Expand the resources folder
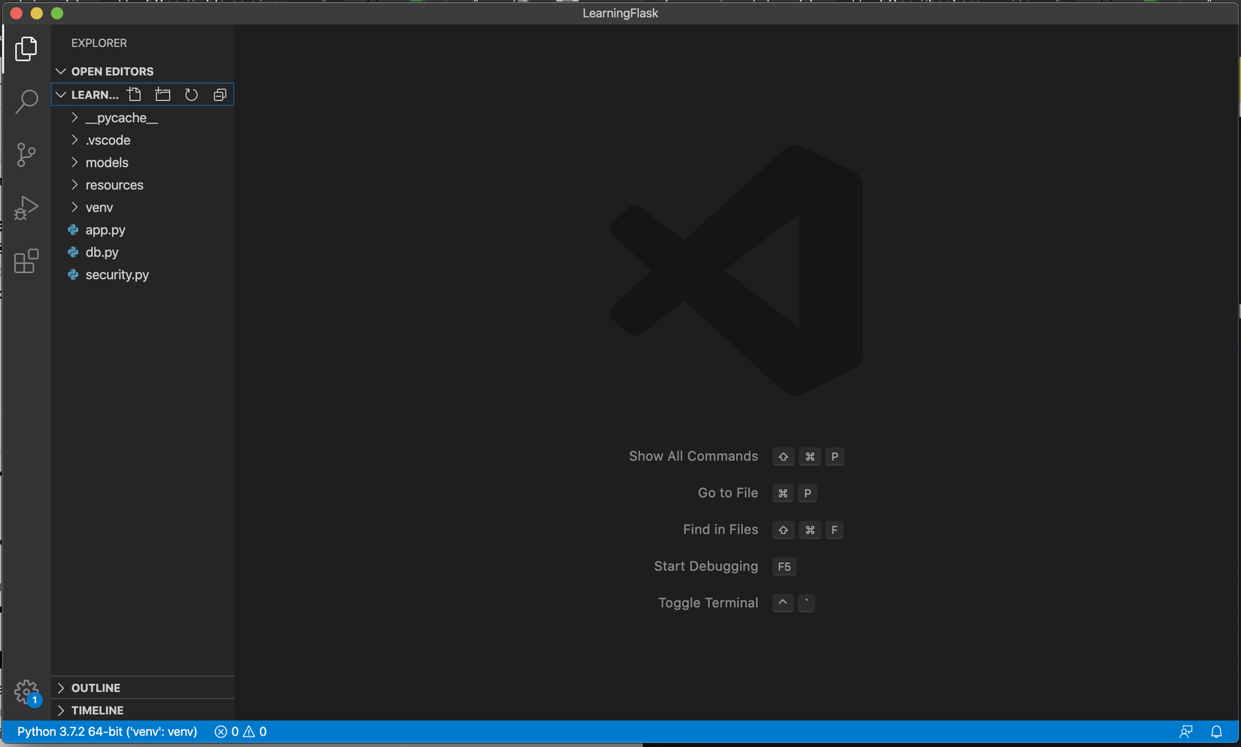Screen dimensions: 1241x747 [x=74, y=185]
